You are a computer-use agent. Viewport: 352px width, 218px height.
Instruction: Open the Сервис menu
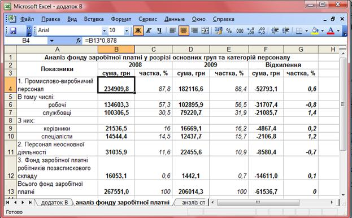pyautogui.click(x=147, y=19)
